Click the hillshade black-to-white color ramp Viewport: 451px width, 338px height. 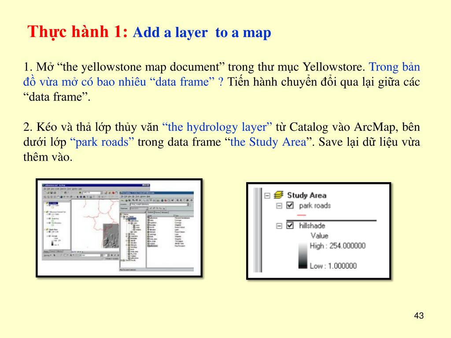coord(303,256)
